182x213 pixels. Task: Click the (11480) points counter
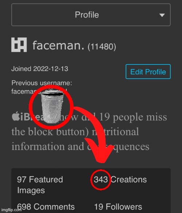click(x=102, y=47)
